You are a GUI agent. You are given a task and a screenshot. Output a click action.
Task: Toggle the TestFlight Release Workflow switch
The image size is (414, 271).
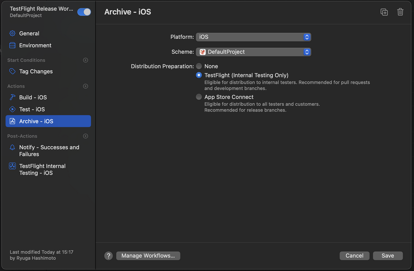(x=84, y=12)
